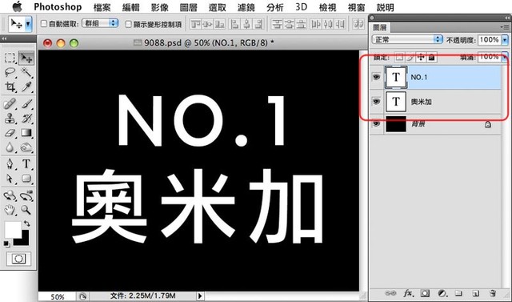Screen dimensions: 512x302
Task: Select the Move tool in the toolbox
Action: click(x=26, y=58)
